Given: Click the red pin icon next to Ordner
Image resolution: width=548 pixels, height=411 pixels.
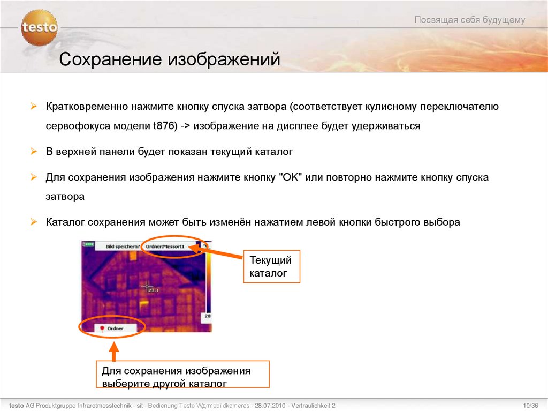Looking at the screenshot, I should [x=102, y=327].
